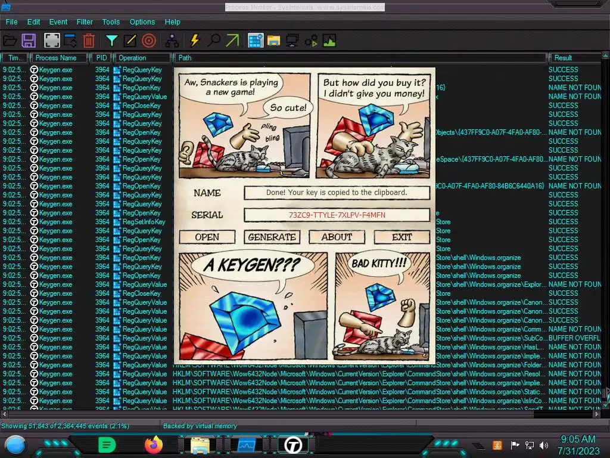
Task: Open the Options menu
Action: 142,22
